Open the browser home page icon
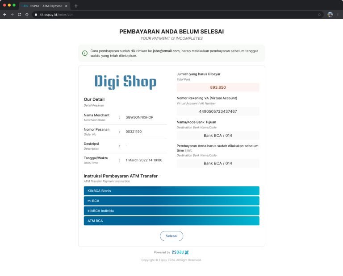The width and height of the screenshot is (343, 276). coord(27,15)
